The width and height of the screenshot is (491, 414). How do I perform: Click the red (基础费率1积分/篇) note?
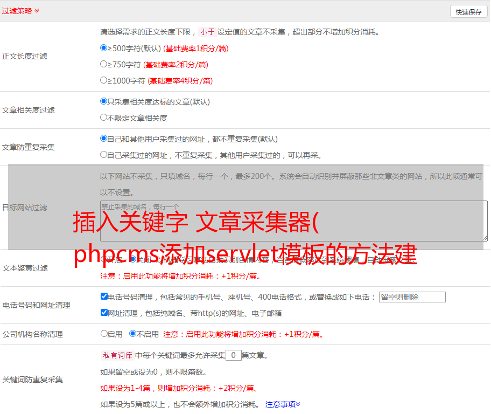tap(196, 49)
